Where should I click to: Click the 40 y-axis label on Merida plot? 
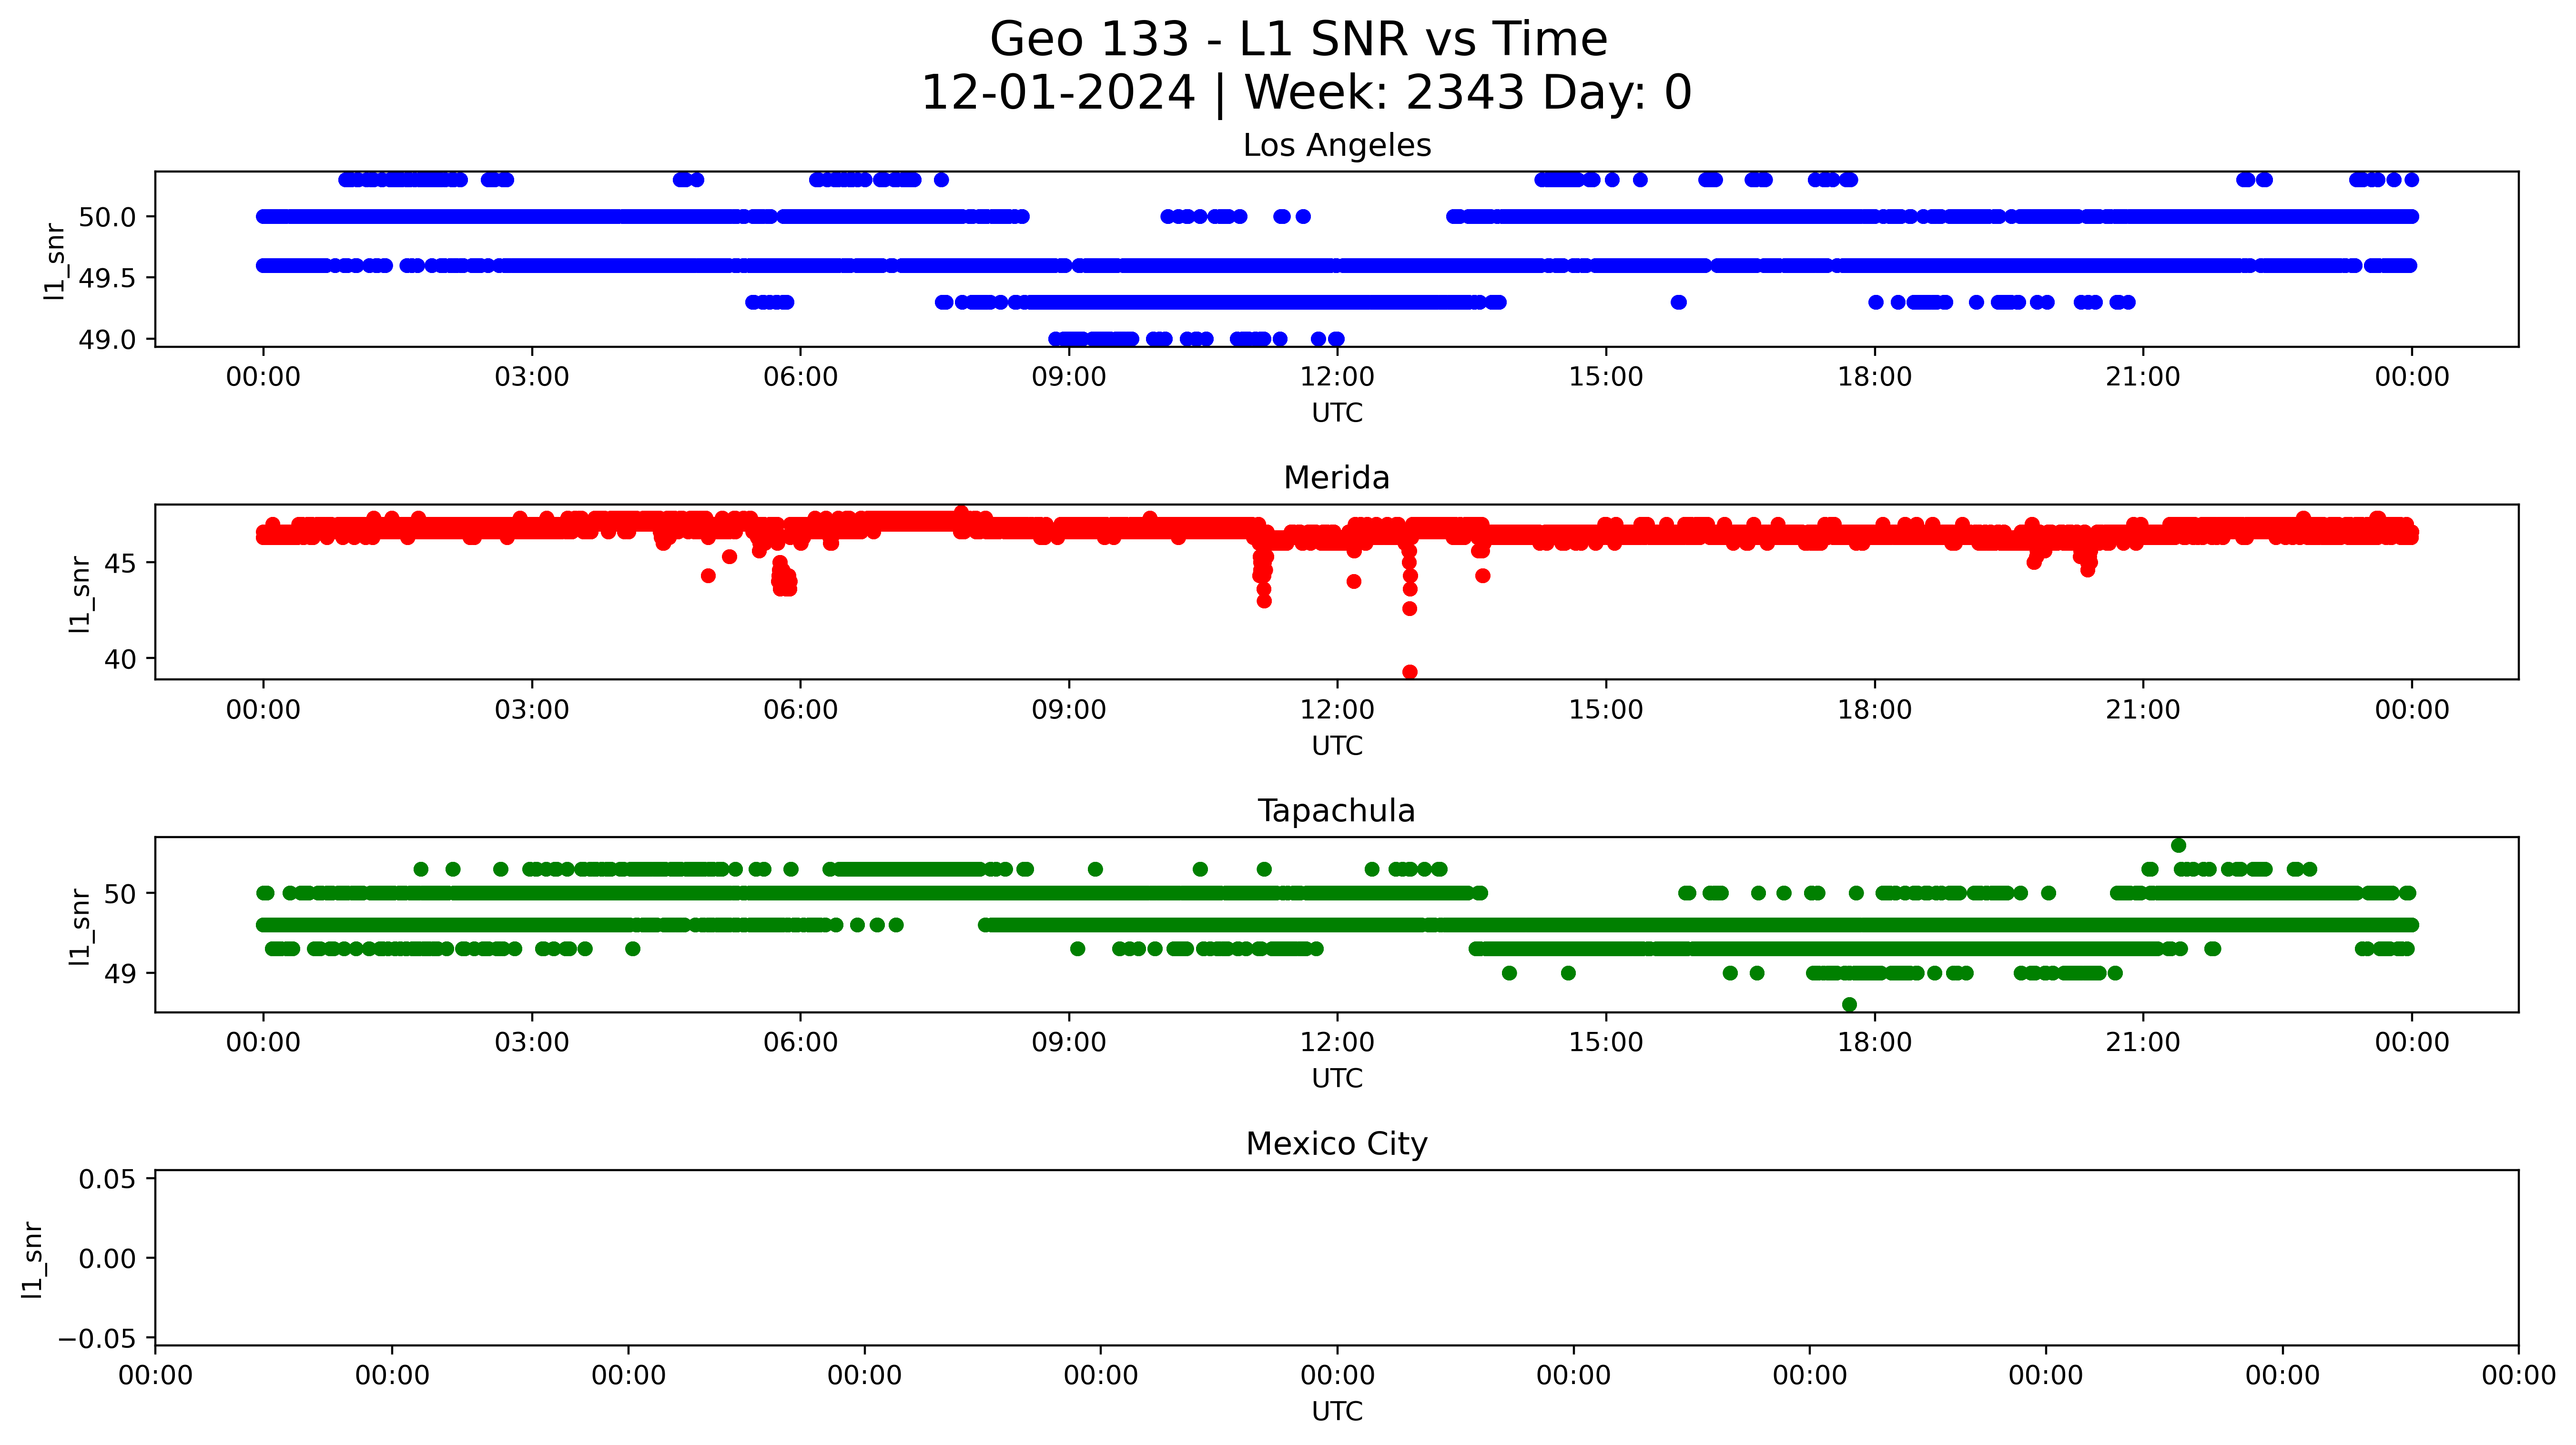(120, 659)
